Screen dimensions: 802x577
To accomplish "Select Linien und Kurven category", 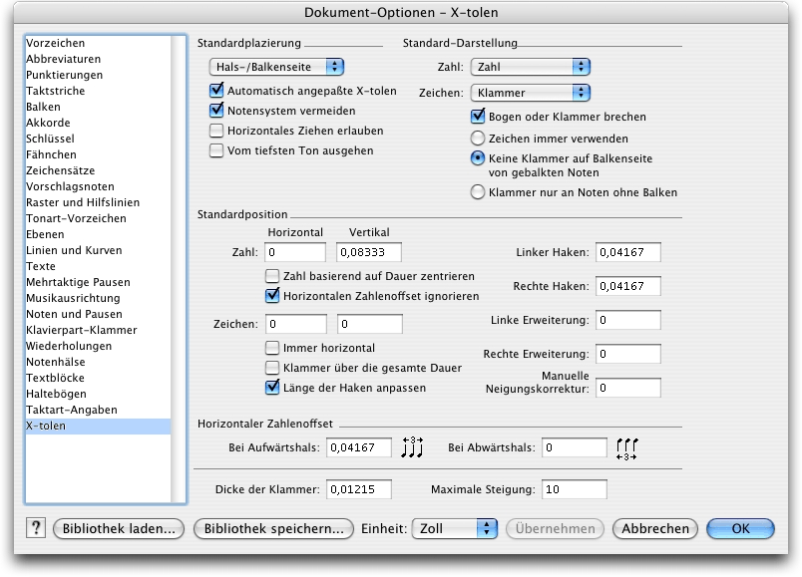I will [x=98, y=250].
